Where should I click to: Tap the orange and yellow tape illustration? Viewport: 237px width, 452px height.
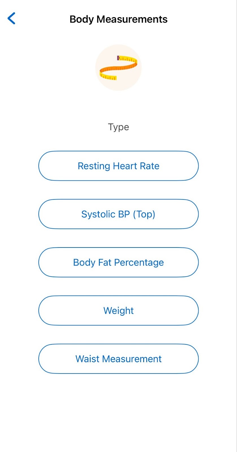[x=118, y=68]
